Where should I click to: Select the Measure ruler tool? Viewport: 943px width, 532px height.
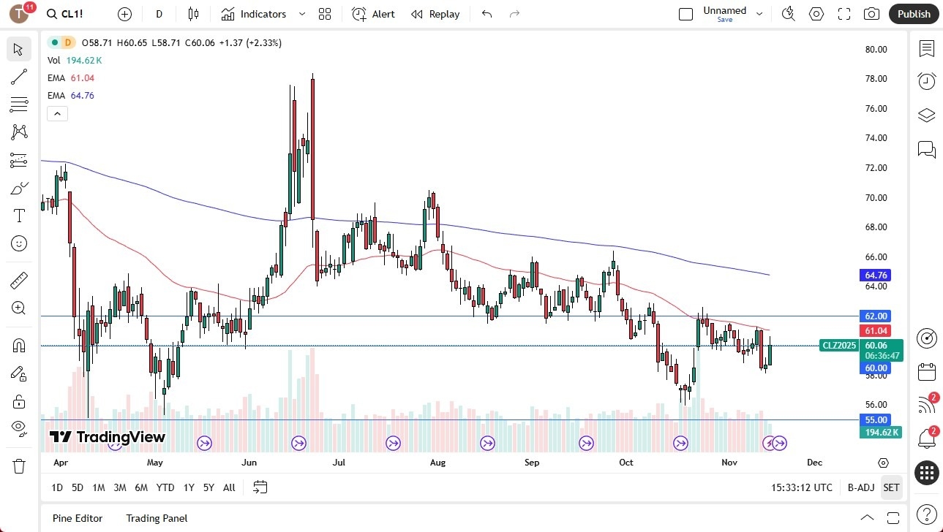pos(19,280)
